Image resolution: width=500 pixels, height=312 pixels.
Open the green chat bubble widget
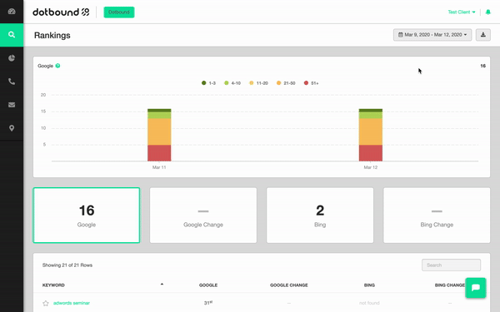476,288
